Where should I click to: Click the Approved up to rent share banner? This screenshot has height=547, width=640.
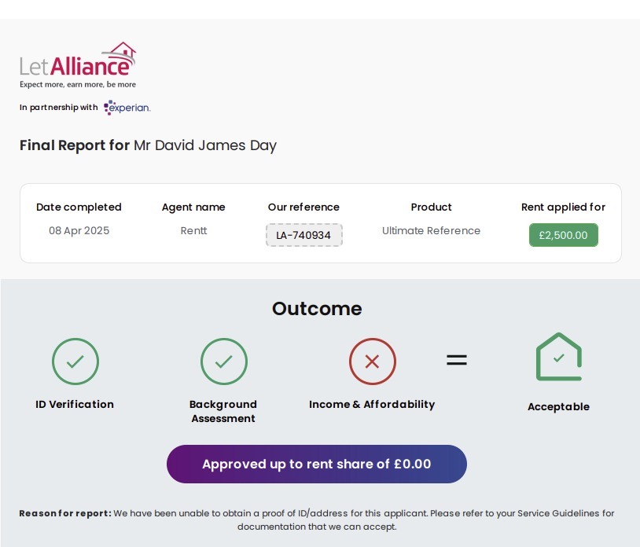click(x=317, y=464)
